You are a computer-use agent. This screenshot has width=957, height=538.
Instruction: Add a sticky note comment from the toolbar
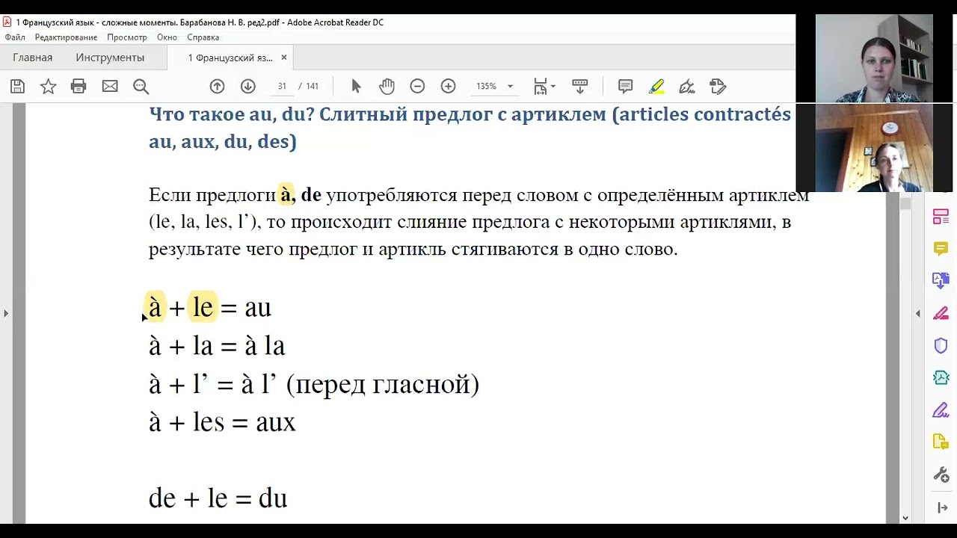click(626, 87)
